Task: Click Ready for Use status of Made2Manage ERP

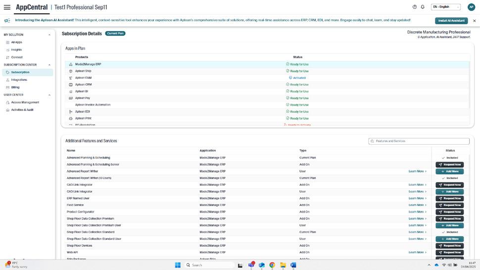Action: coord(297,64)
